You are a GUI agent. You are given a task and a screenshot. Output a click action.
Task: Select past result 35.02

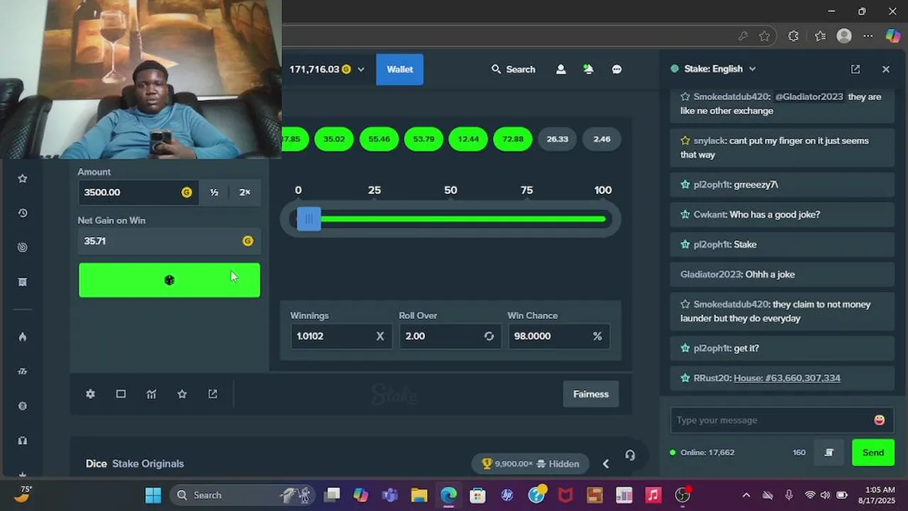click(334, 139)
